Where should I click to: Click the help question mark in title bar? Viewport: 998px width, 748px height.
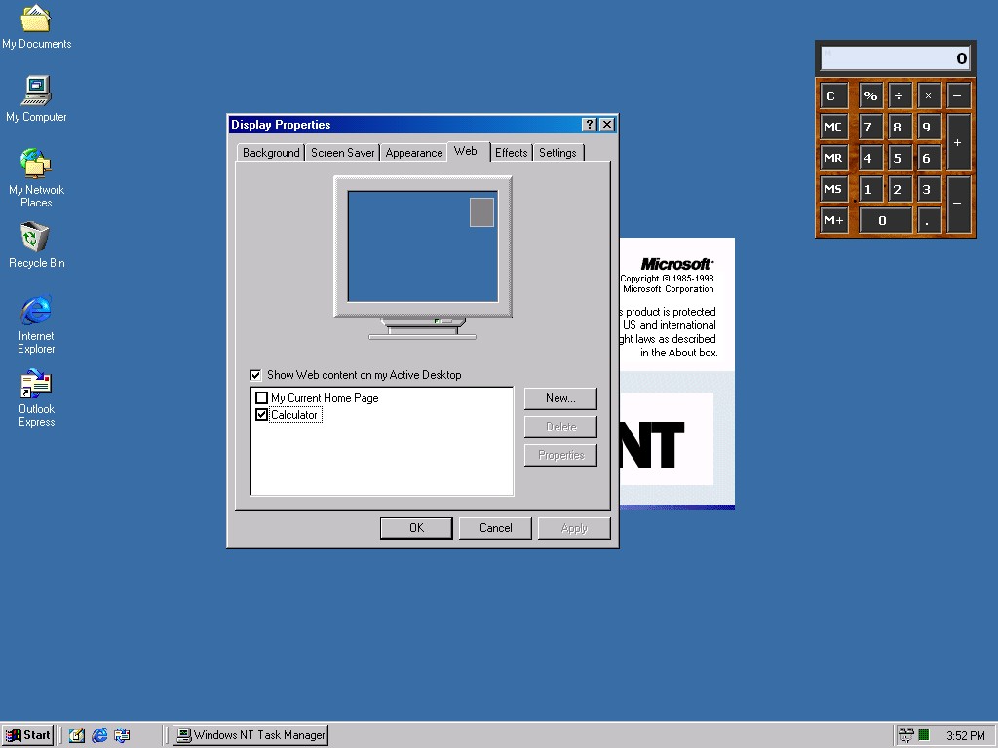click(590, 124)
